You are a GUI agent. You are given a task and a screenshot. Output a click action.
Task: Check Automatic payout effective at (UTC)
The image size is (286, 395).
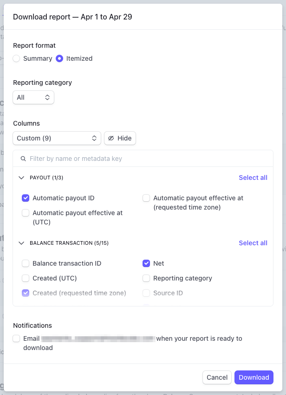26,213
